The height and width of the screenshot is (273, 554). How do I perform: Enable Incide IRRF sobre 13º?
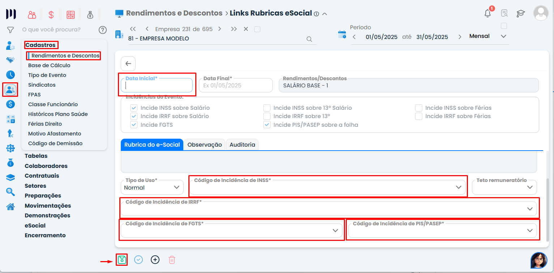267,116
